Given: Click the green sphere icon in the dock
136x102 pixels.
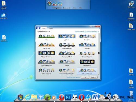Looking at the screenshot, I should coord(47,97).
